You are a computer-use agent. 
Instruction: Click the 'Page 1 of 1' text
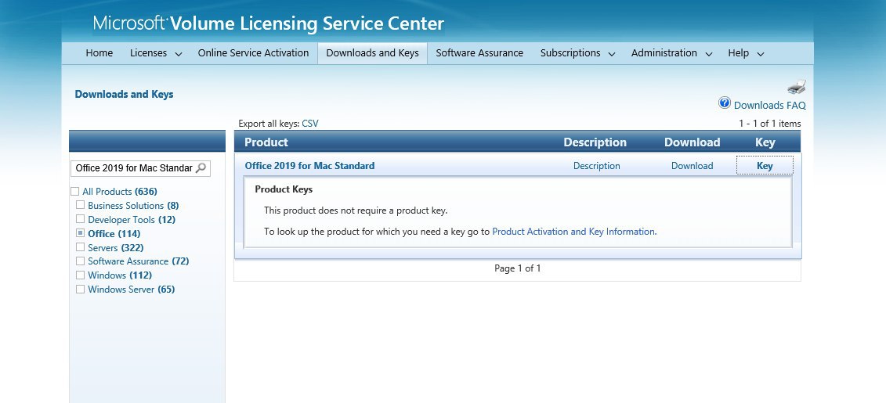pyautogui.click(x=518, y=268)
